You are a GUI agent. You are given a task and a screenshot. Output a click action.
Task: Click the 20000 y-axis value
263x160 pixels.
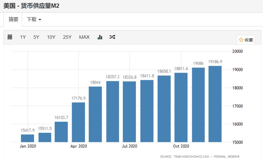coord(237,51)
